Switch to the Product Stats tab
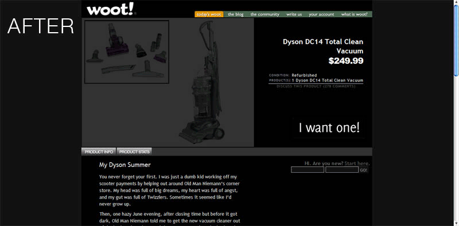 click(134, 151)
